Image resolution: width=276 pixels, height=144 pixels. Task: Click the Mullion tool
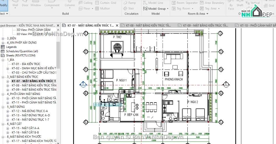coord(103,8)
